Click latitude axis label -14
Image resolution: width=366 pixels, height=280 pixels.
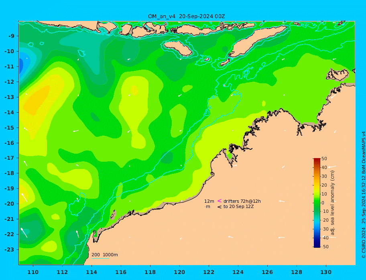pos(9,113)
